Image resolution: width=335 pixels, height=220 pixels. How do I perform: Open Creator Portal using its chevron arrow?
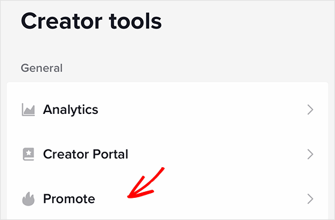tap(310, 154)
